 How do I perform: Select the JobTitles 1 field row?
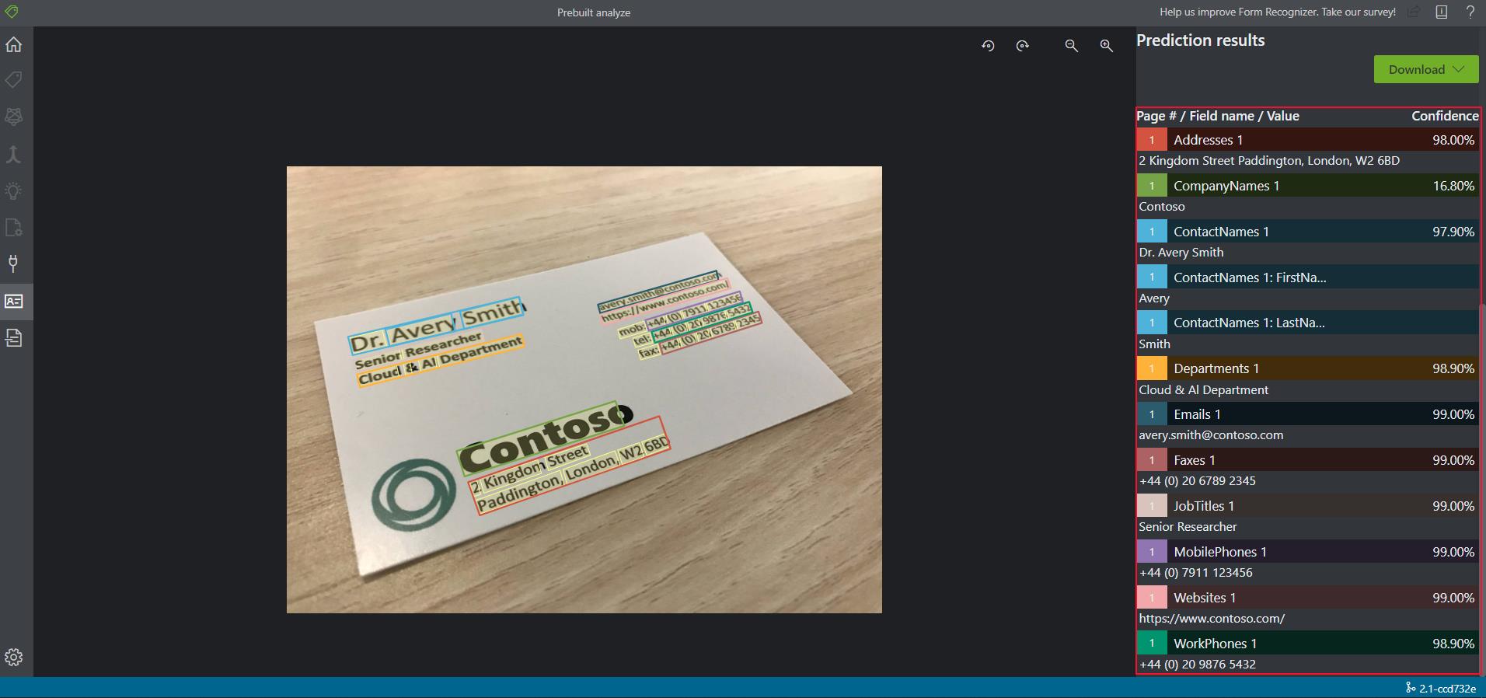coord(1307,506)
